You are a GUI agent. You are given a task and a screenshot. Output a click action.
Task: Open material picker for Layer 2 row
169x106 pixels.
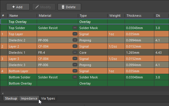(x=75, y=46)
